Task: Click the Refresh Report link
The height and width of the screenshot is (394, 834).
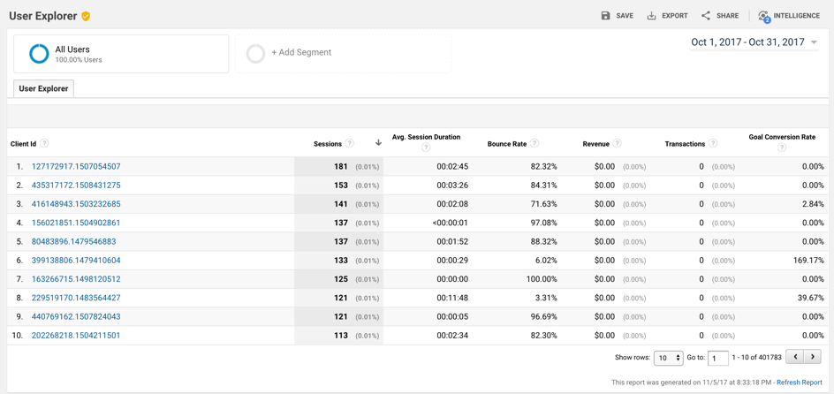Action: point(800,383)
